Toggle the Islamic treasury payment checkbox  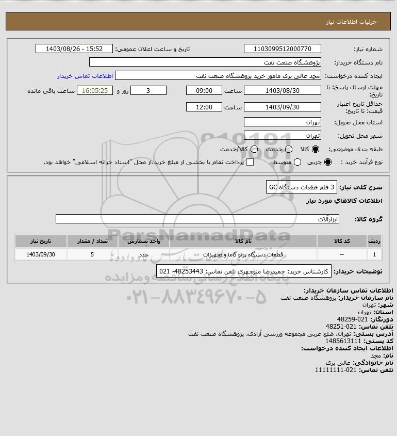click(250, 162)
